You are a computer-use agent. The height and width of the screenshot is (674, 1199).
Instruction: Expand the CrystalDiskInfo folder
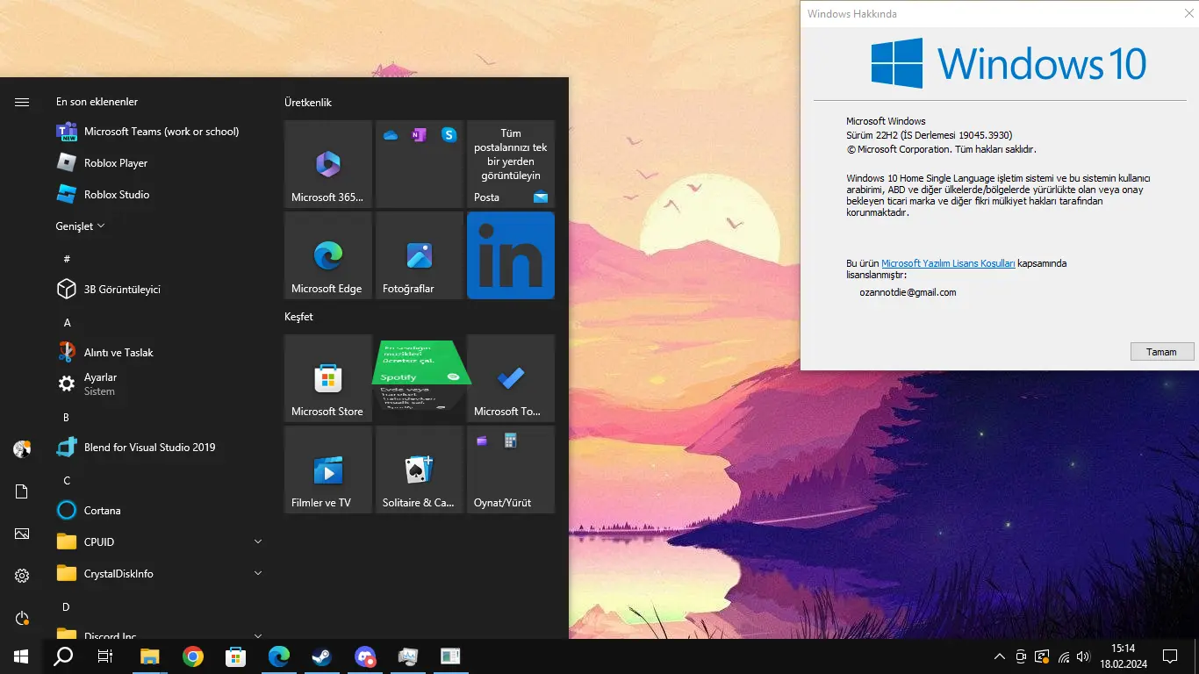(160, 574)
